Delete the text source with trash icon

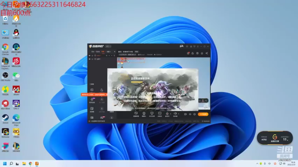[x=114, y=56]
